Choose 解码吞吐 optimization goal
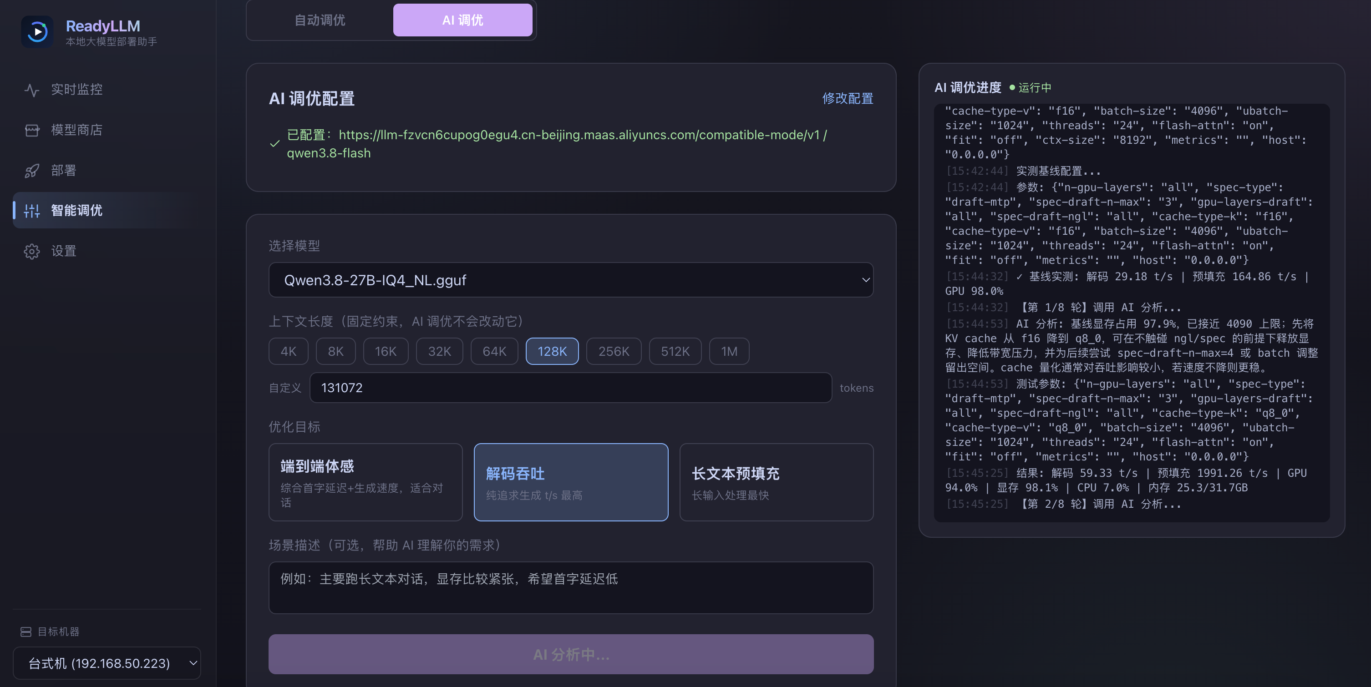Viewport: 1371px width, 687px height. pyautogui.click(x=571, y=482)
